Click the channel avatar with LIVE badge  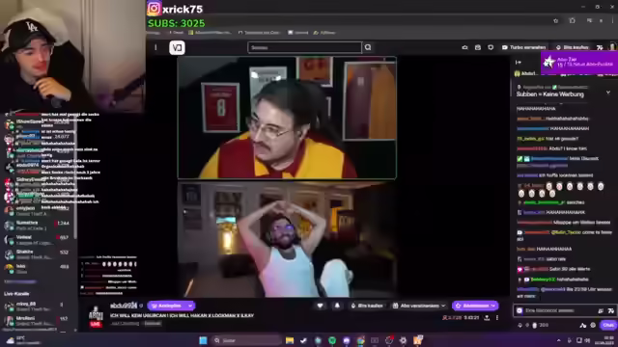click(x=96, y=316)
